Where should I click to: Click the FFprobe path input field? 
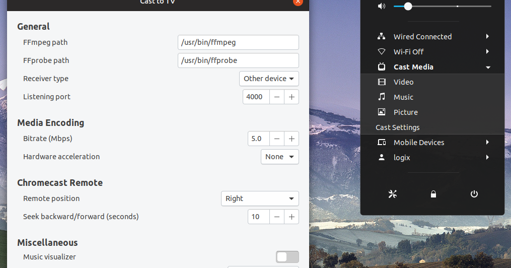coord(238,60)
